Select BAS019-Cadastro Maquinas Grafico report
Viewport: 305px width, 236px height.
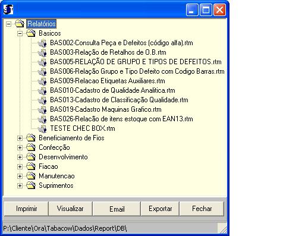tap(106, 109)
